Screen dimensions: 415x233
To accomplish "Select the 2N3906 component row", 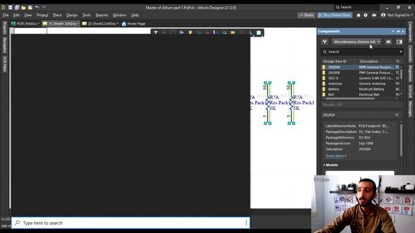I will (361, 72).
